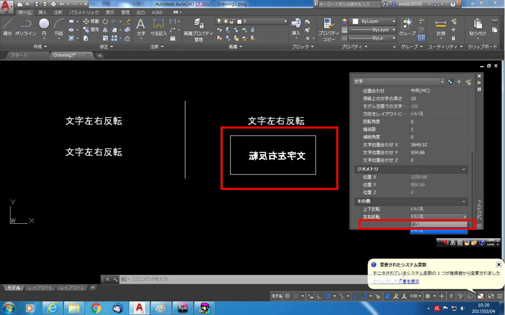Click the Group (グループ) icon
505x315 pixels.
coord(408,27)
